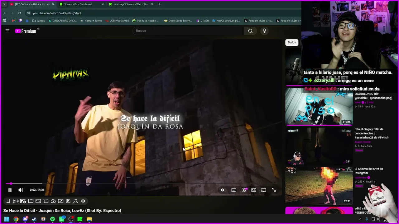The image size is (399, 224).
Task: Open the Home ✦ Satvrn bookmark
Action: [x=91, y=21]
